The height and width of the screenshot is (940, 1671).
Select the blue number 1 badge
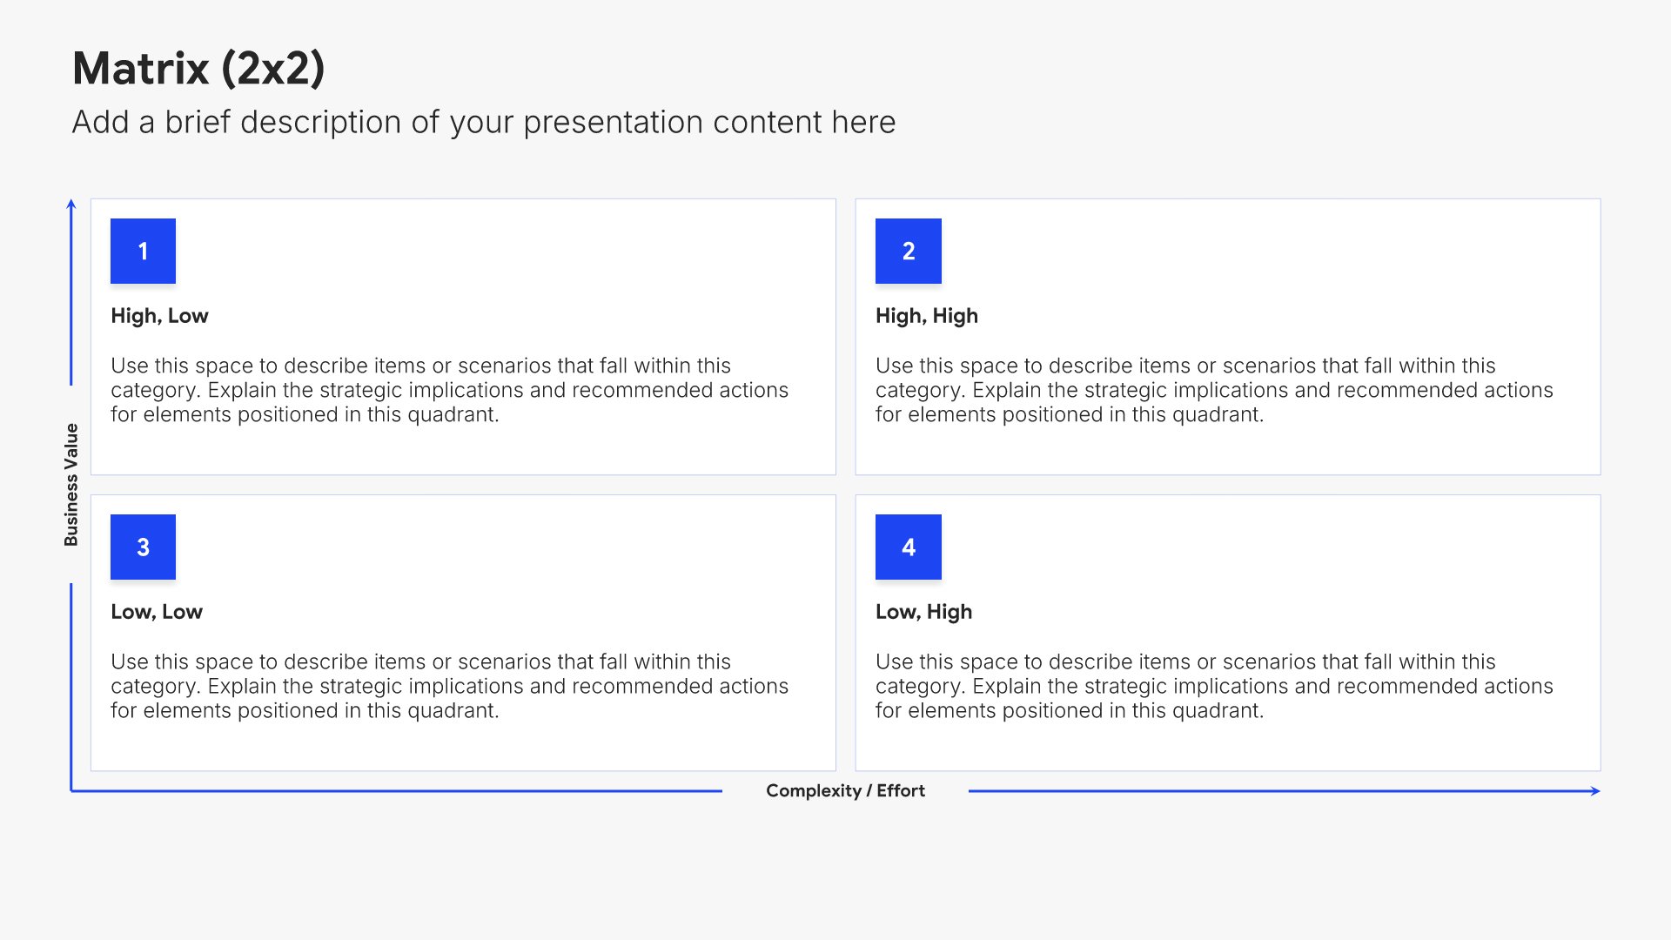(x=143, y=251)
